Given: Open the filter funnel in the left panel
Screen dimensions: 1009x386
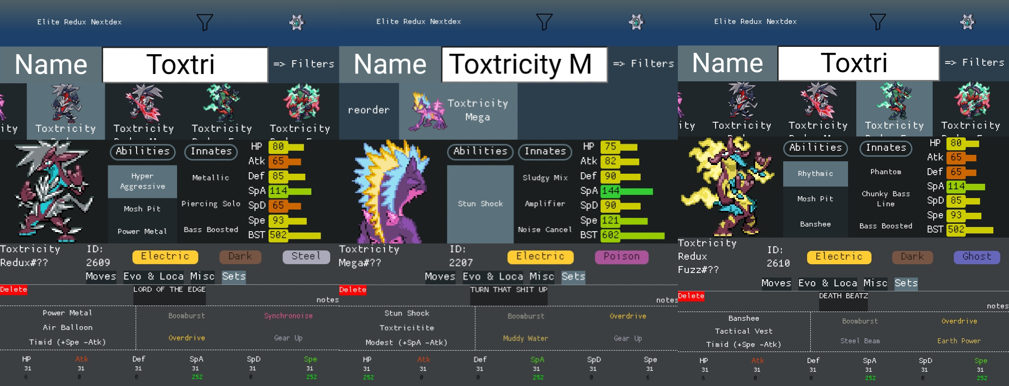Looking at the screenshot, I should (205, 22).
